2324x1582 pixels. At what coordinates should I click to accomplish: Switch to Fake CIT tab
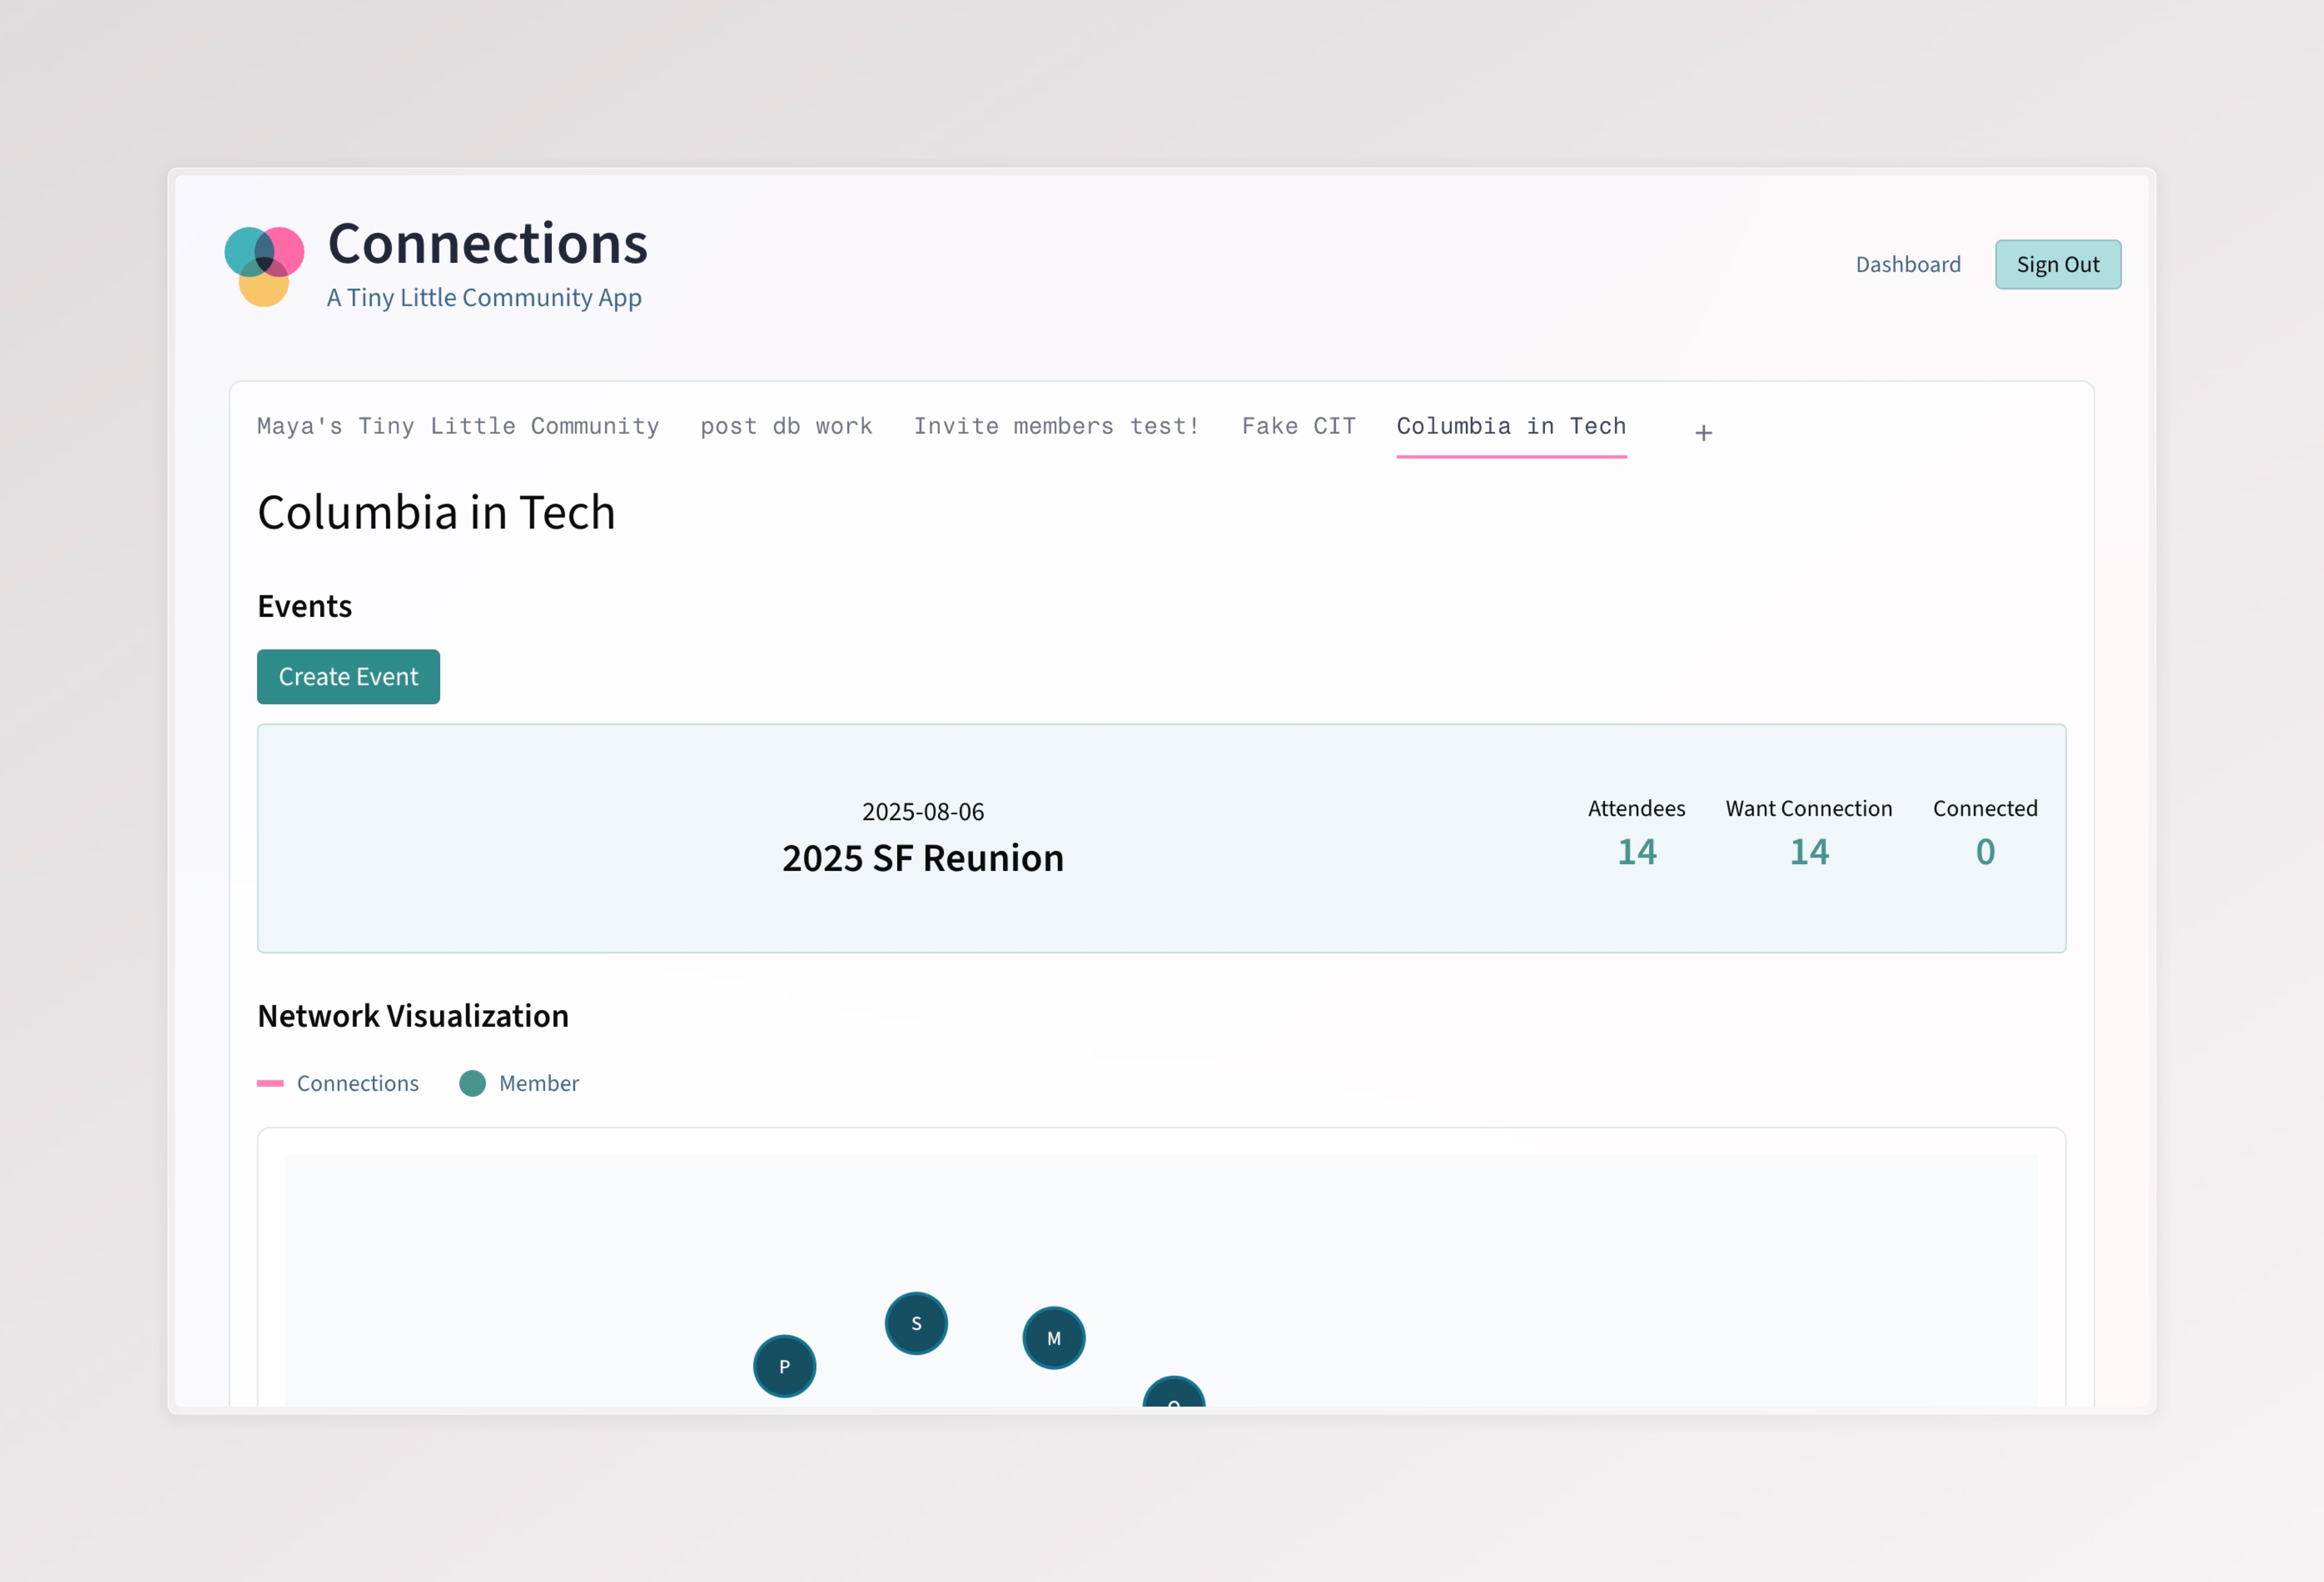[1298, 426]
